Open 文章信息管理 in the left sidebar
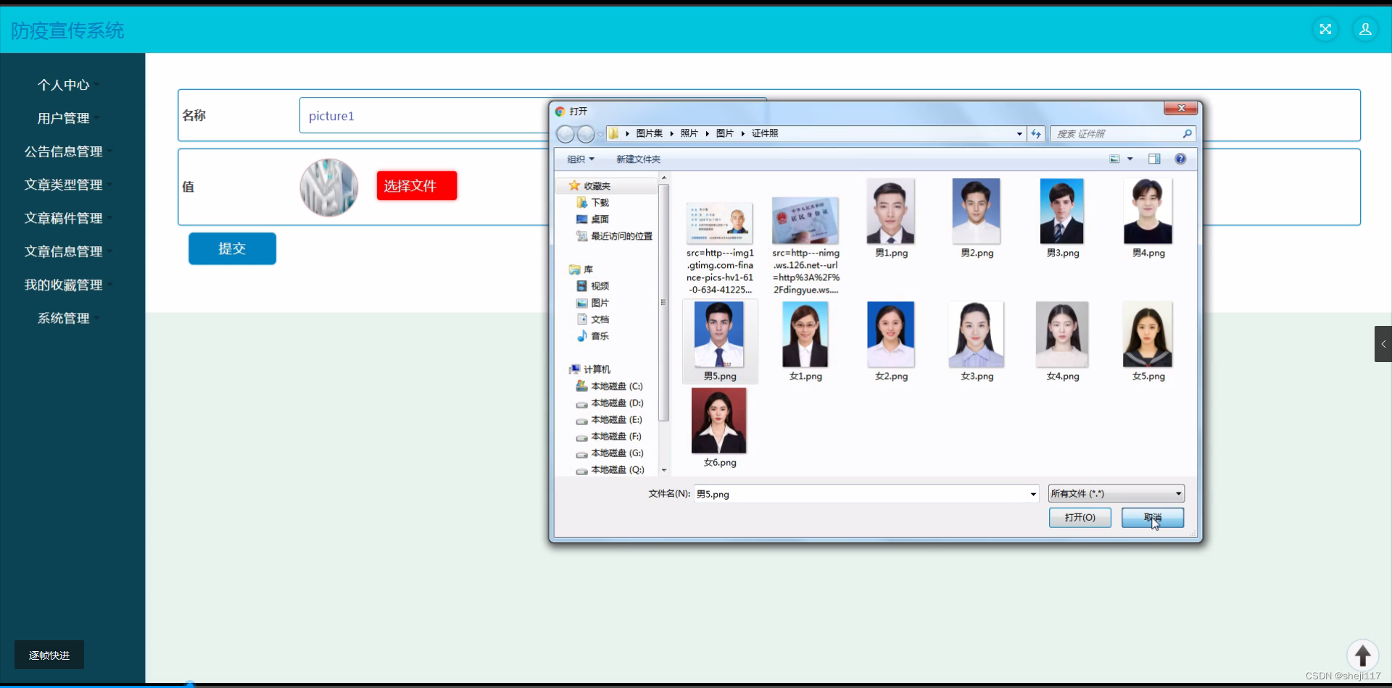 pyautogui.click(x=64, y=251)
